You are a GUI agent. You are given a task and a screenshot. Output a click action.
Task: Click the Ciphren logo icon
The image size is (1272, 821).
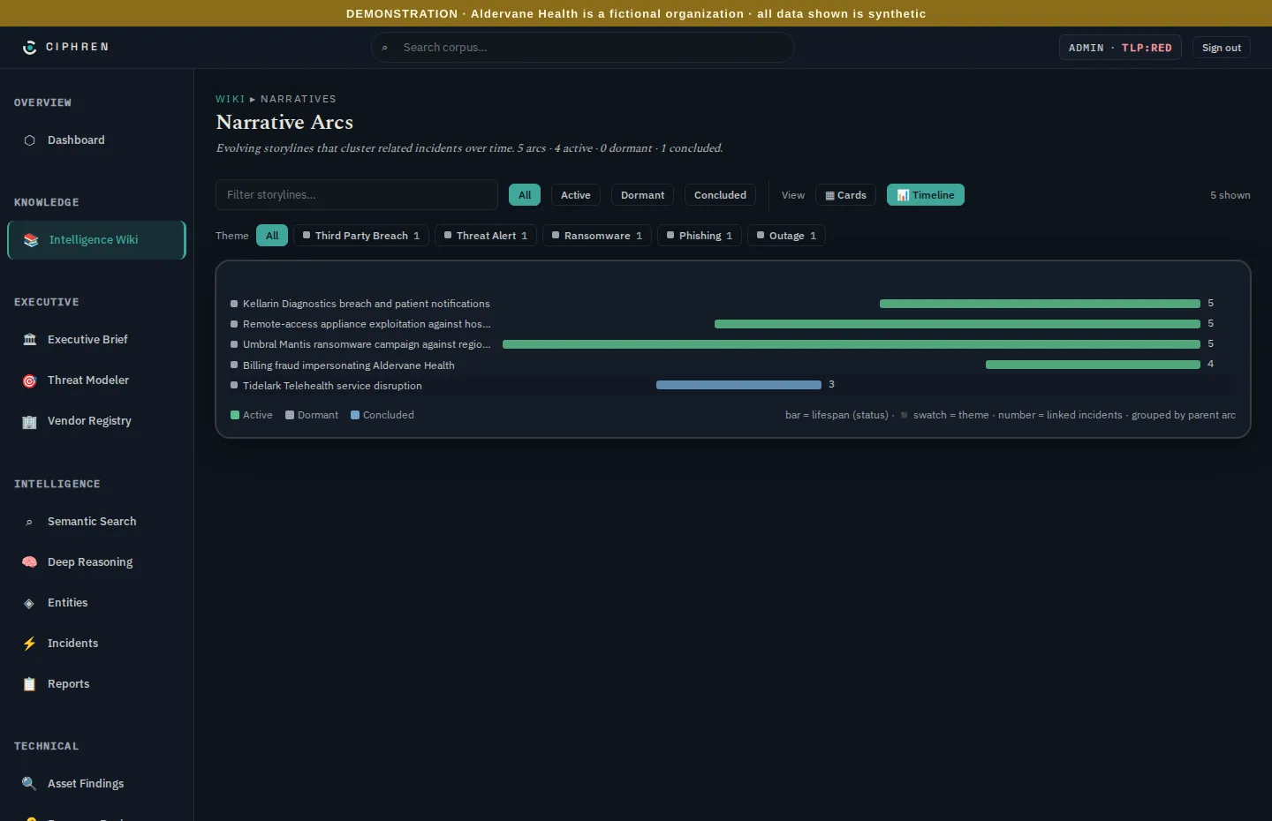point(30,48)
